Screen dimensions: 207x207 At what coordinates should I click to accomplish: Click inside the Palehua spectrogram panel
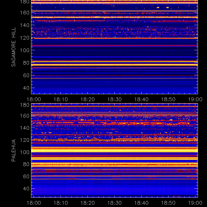click(x=114, y=151)
